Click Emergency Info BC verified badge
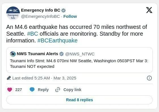Viewport: 159px width, 112px height. [x=64, y=10]
